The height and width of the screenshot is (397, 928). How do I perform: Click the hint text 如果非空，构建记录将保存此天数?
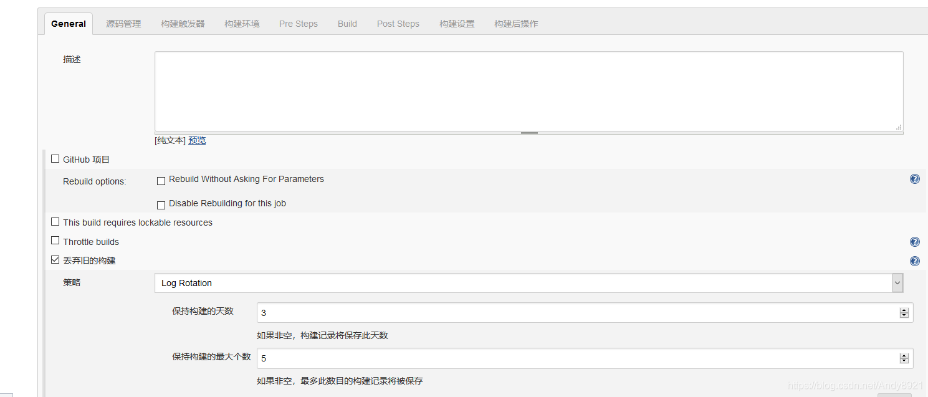coord(322,335)
